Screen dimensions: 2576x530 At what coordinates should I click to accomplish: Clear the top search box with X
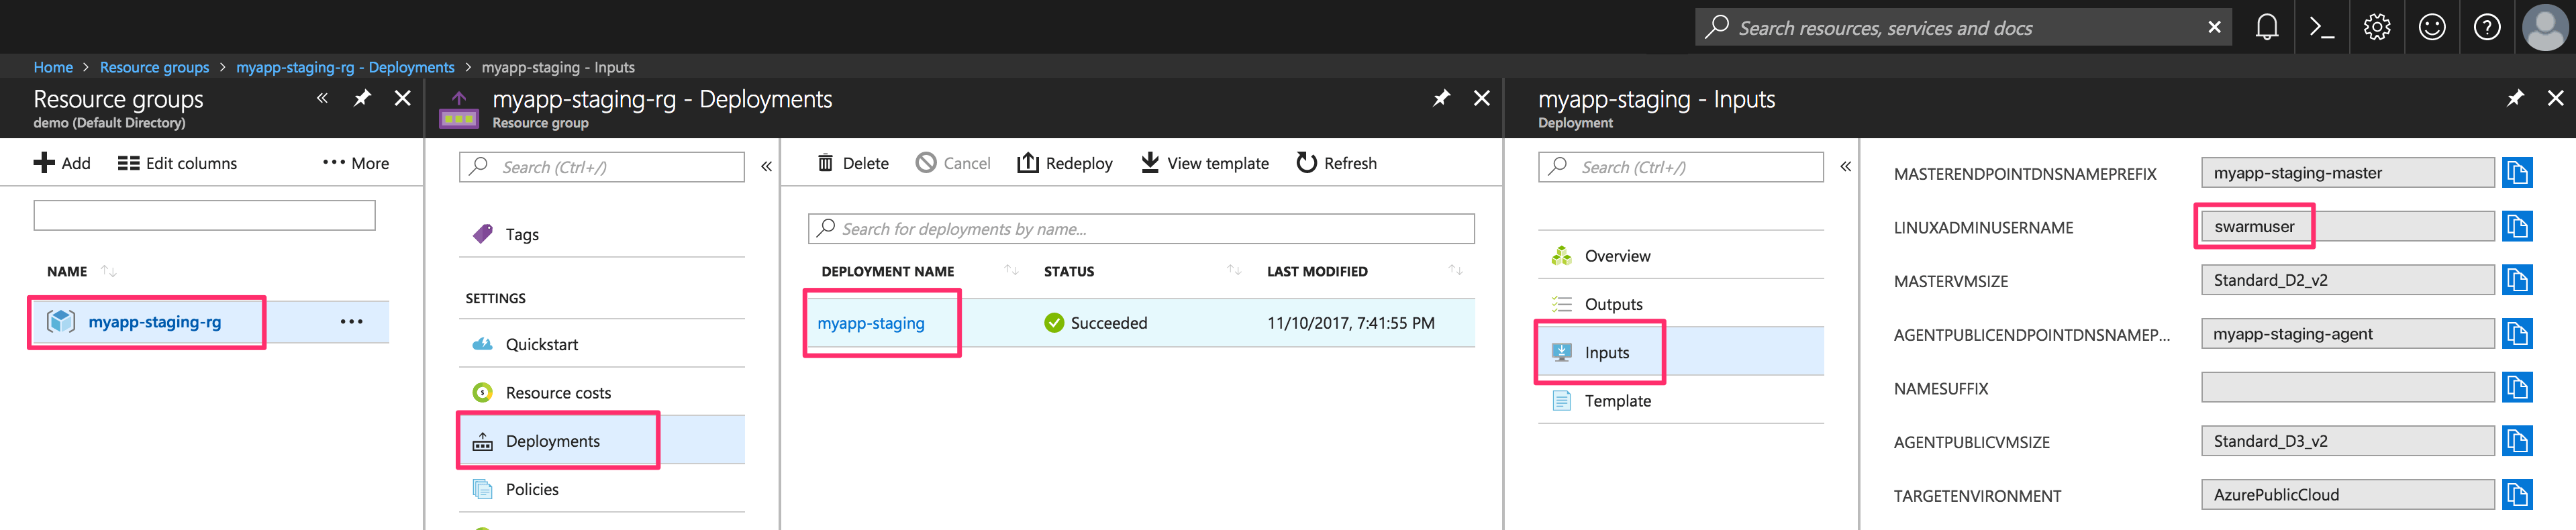point(2215,27)
